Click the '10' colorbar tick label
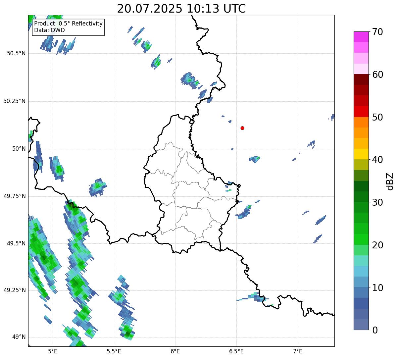 (x=378, y=288)
